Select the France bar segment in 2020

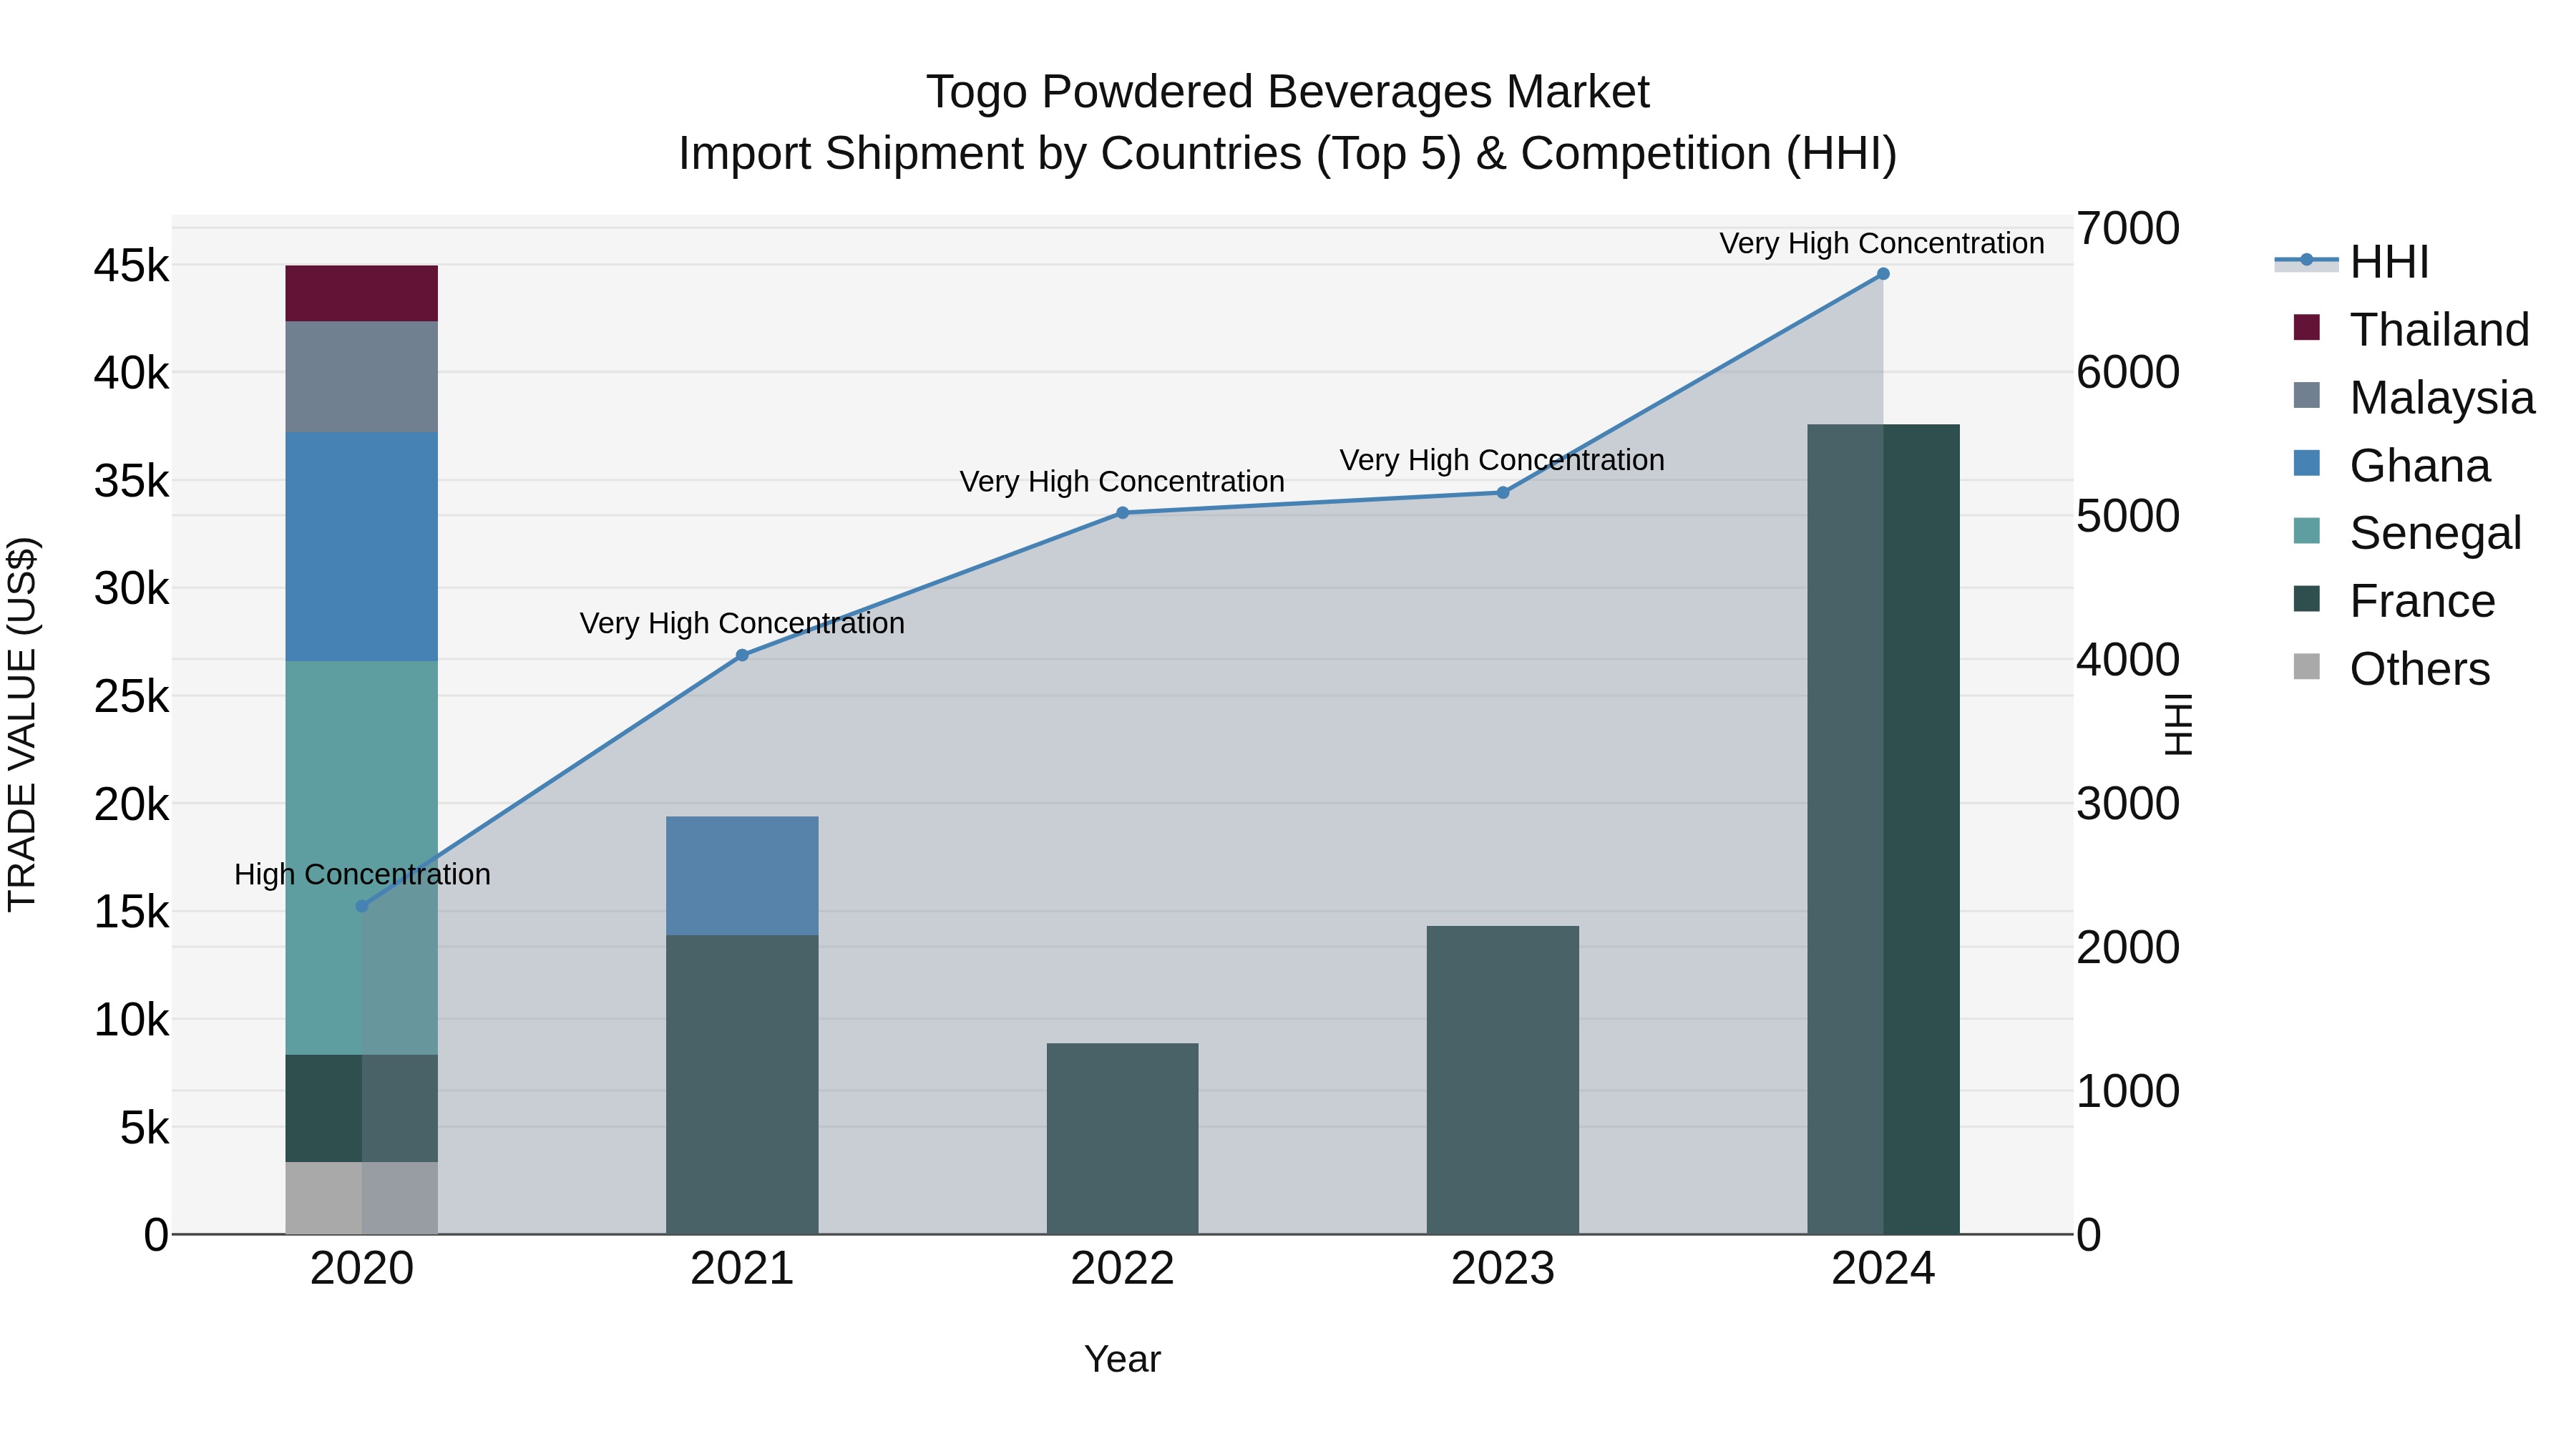point(362,1108)
